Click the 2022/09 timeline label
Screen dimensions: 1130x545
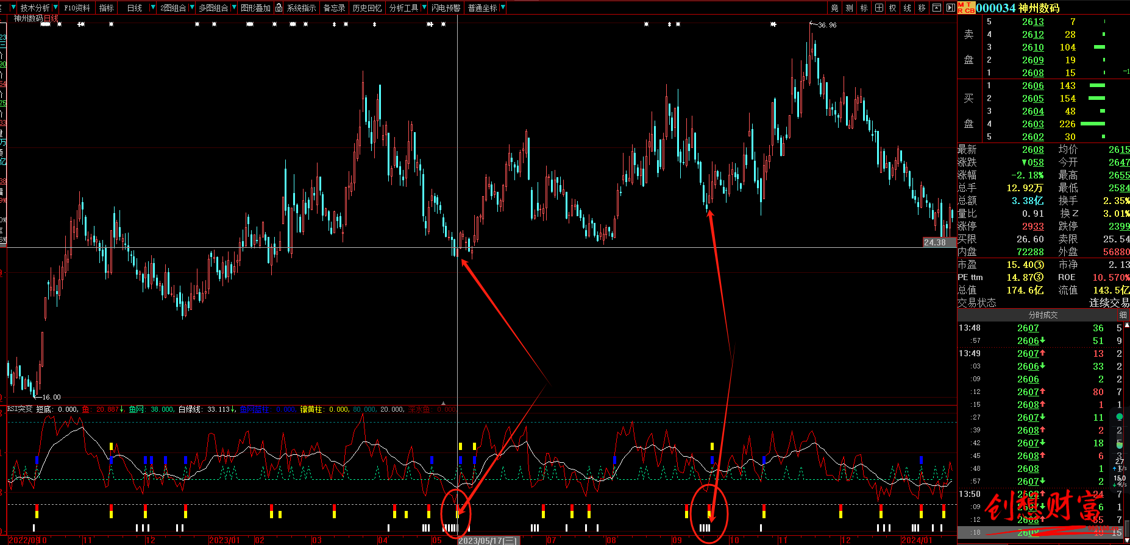coord(27,540)
